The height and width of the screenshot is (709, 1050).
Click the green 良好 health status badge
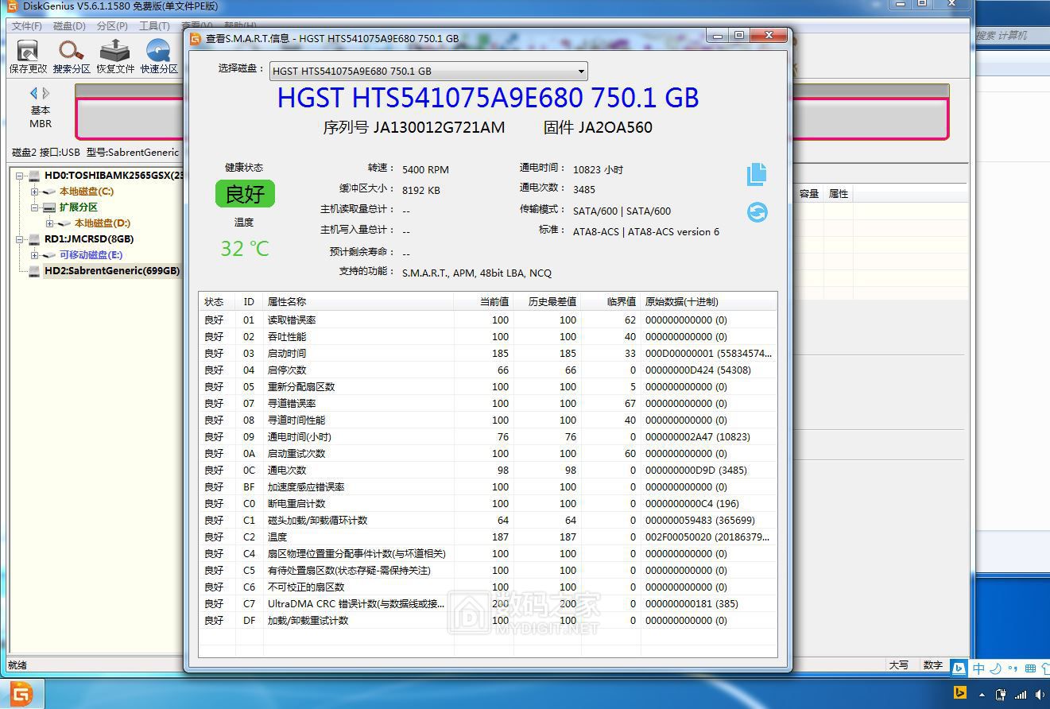pos(245,193)
